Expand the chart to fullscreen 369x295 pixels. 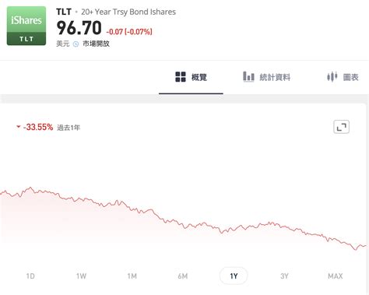341,127
